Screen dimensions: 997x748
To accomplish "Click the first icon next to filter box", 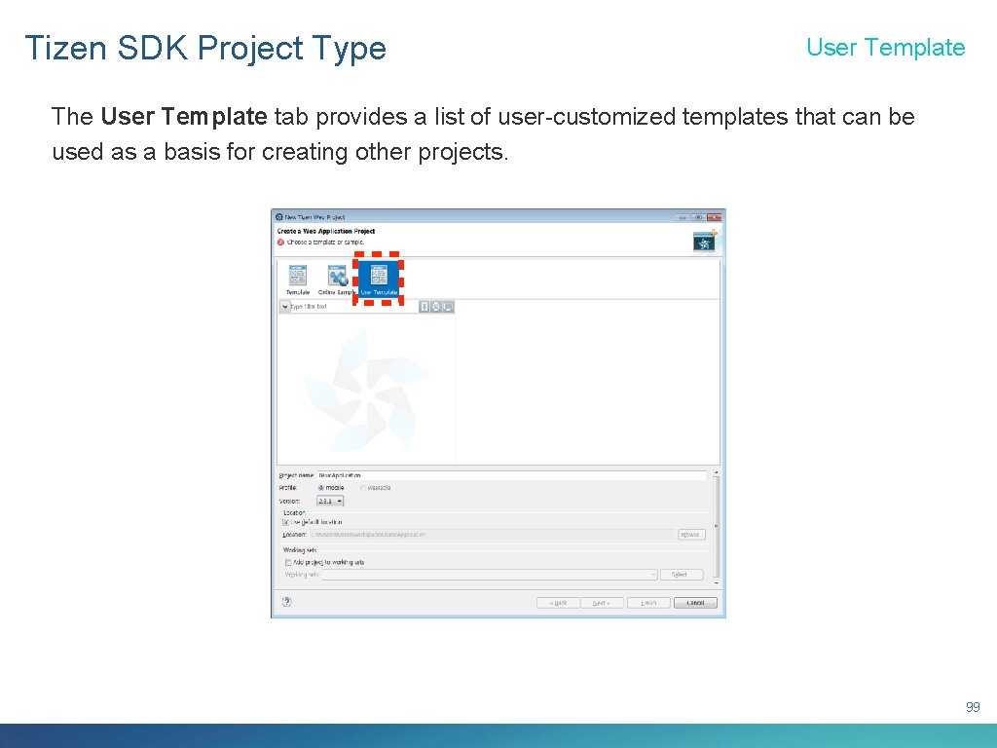I will [425, 307].
